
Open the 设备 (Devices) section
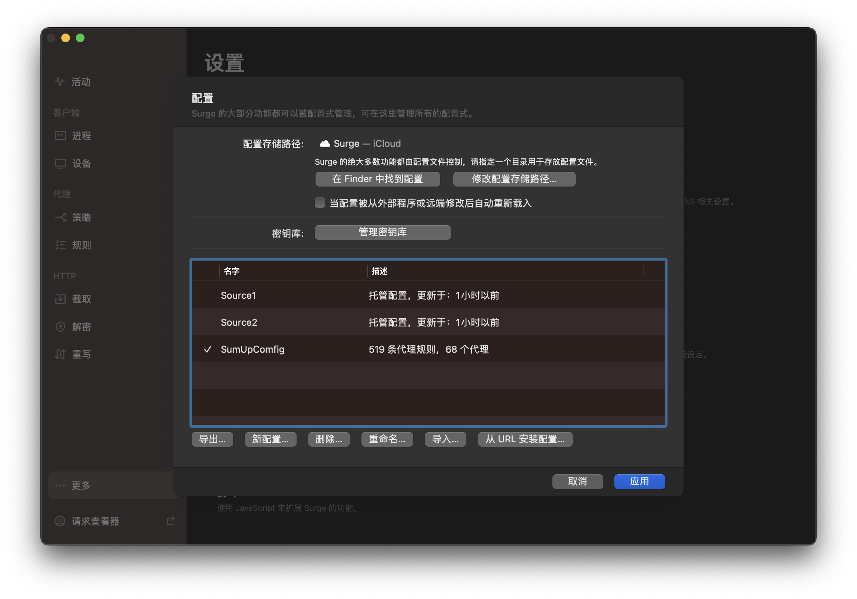point(81,164)
